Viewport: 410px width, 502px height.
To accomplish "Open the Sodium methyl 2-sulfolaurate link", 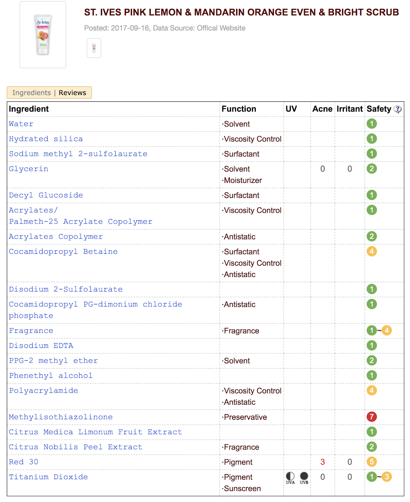I will [x=78, y=154].
